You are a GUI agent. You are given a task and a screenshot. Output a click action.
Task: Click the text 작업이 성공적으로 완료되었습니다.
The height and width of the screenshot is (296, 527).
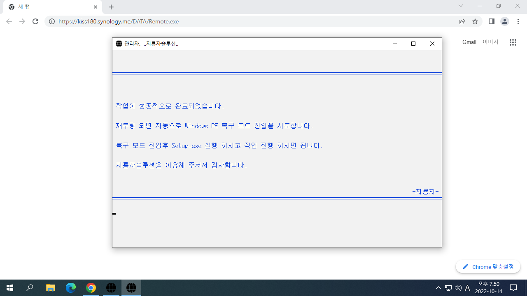pos(170,106)
